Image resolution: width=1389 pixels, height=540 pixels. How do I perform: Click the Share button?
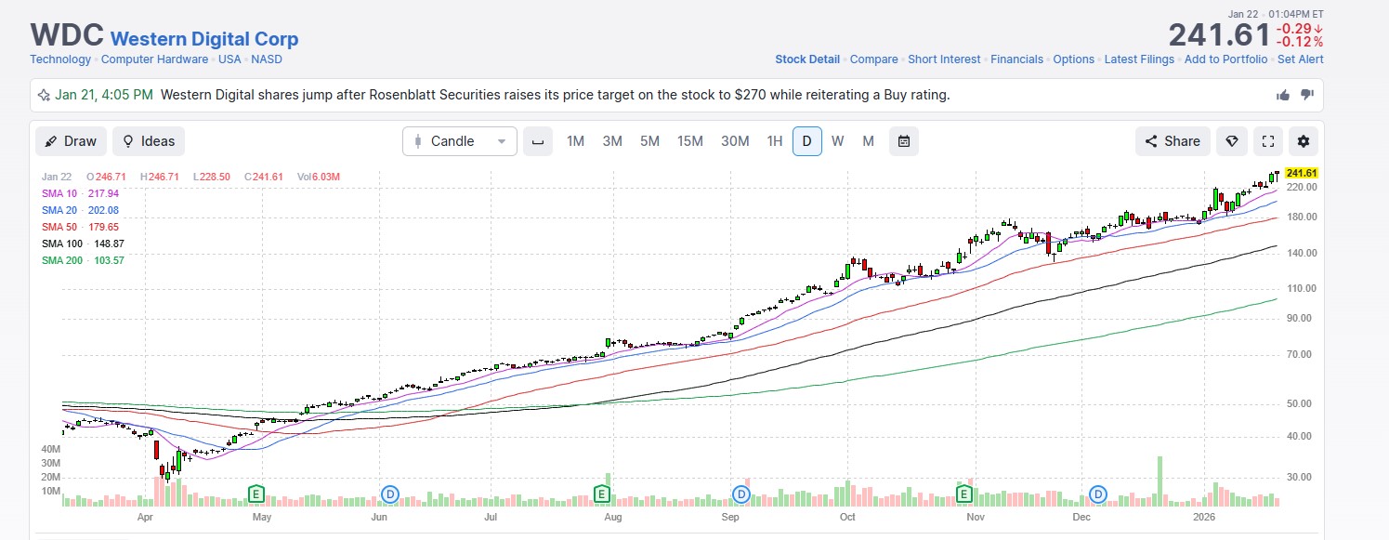(x=1173, y=141)
